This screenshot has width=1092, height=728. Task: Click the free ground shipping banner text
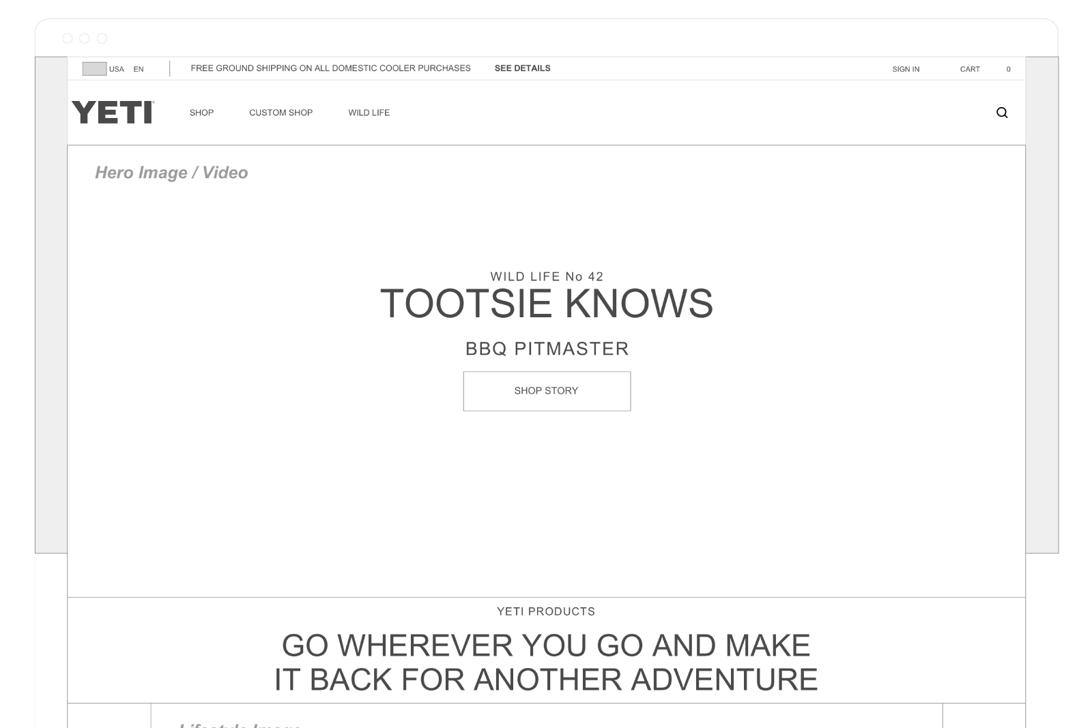click(330, 68)
